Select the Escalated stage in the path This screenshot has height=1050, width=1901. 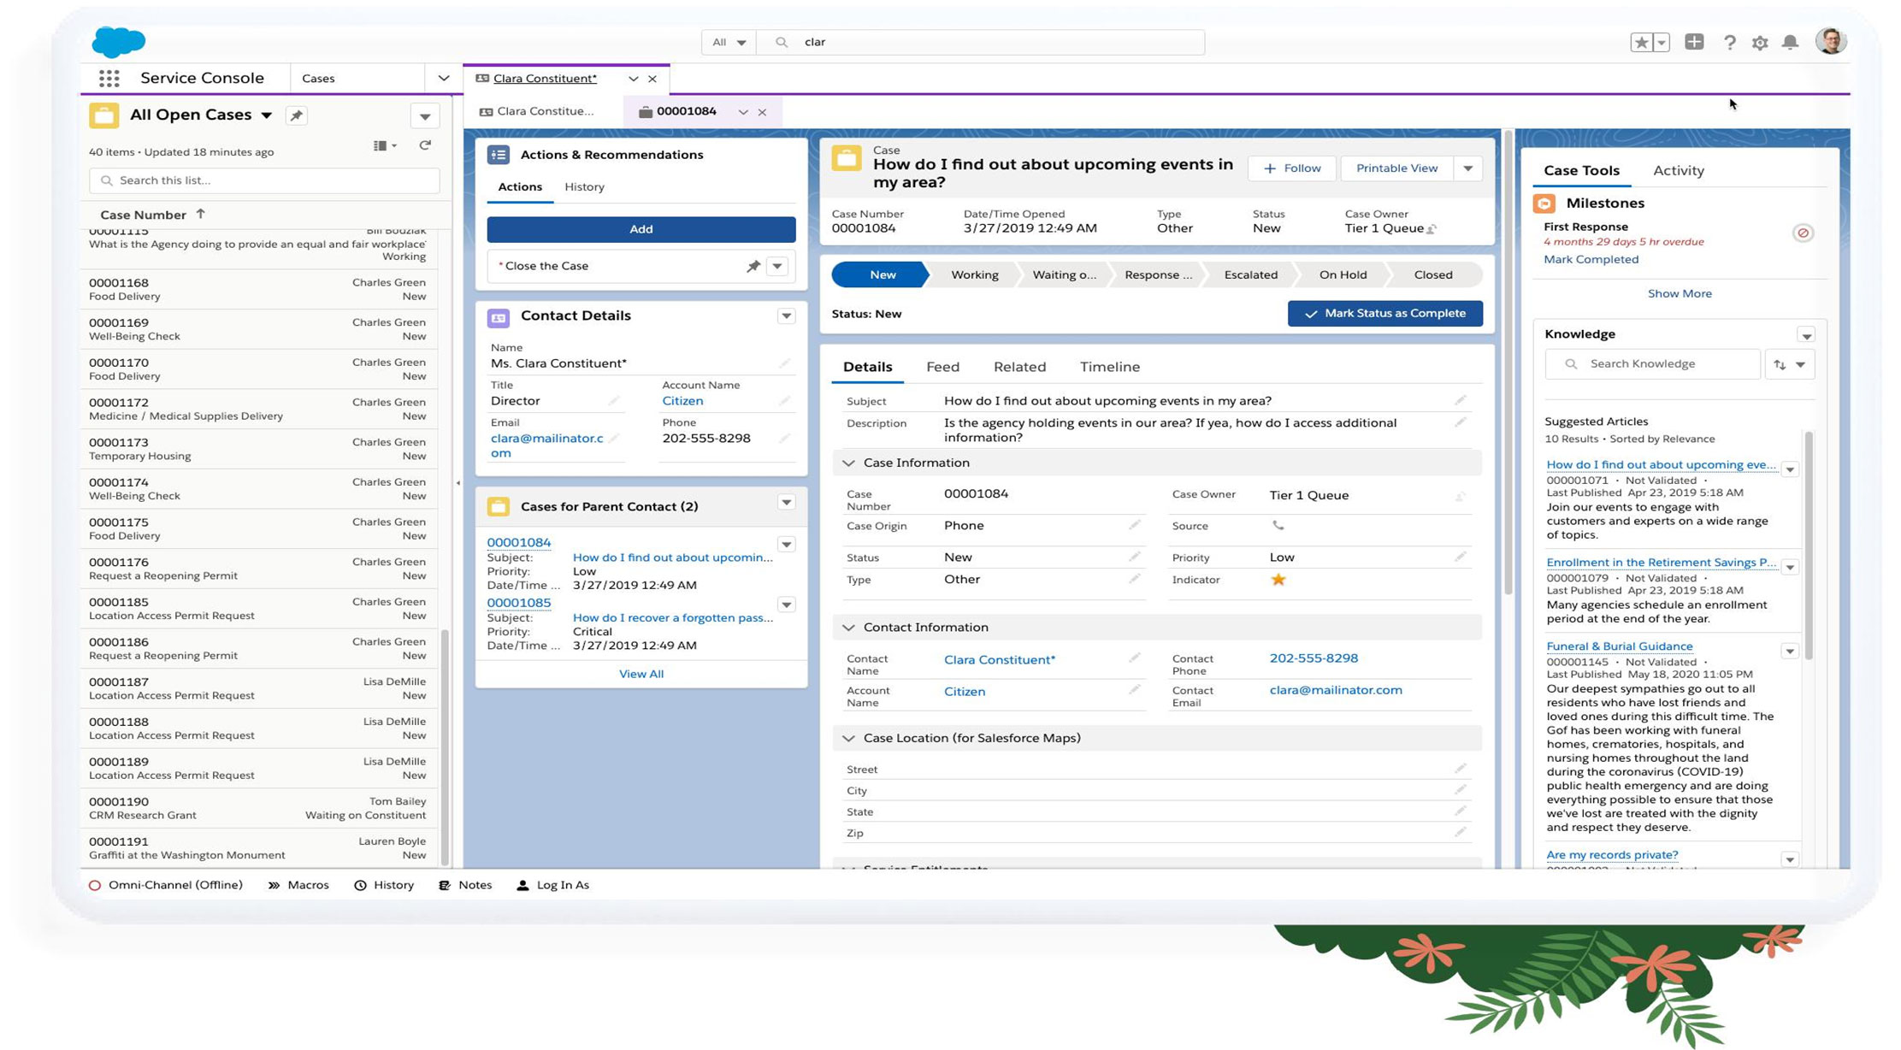click(x=1250, y=274)
